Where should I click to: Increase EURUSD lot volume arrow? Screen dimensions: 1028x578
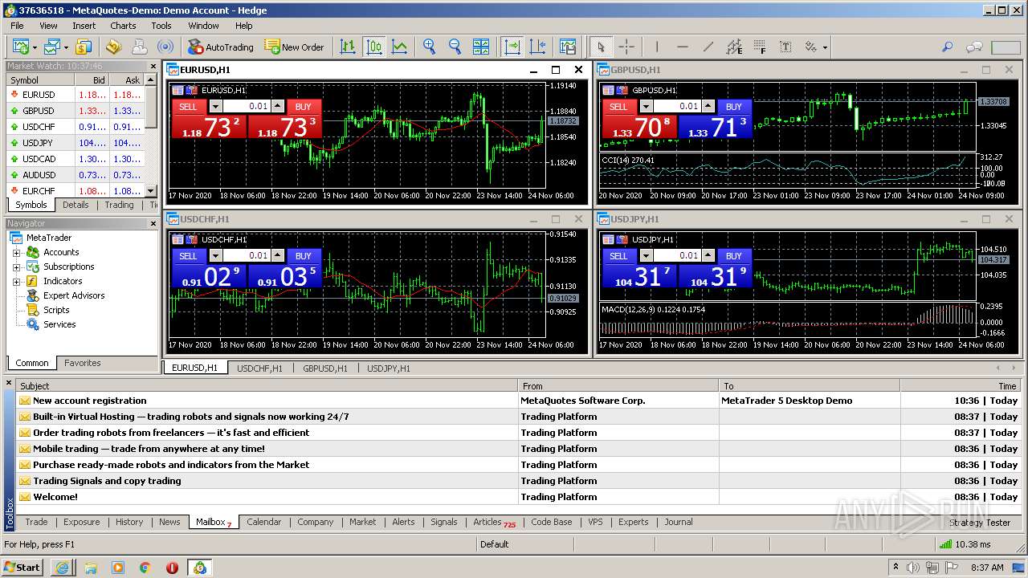[x=278, y=107]
